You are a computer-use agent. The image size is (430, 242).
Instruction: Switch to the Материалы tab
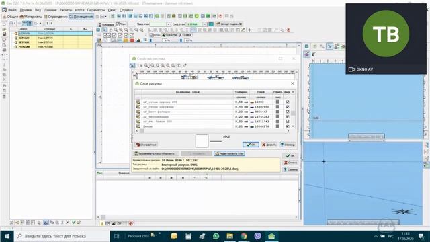tap(31, 16)
